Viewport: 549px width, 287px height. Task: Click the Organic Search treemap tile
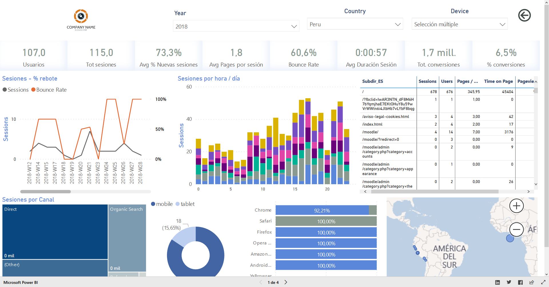pos(127,238)
